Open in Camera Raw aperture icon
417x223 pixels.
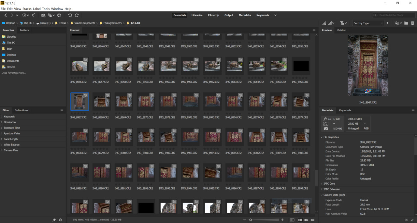coord(59,15)
